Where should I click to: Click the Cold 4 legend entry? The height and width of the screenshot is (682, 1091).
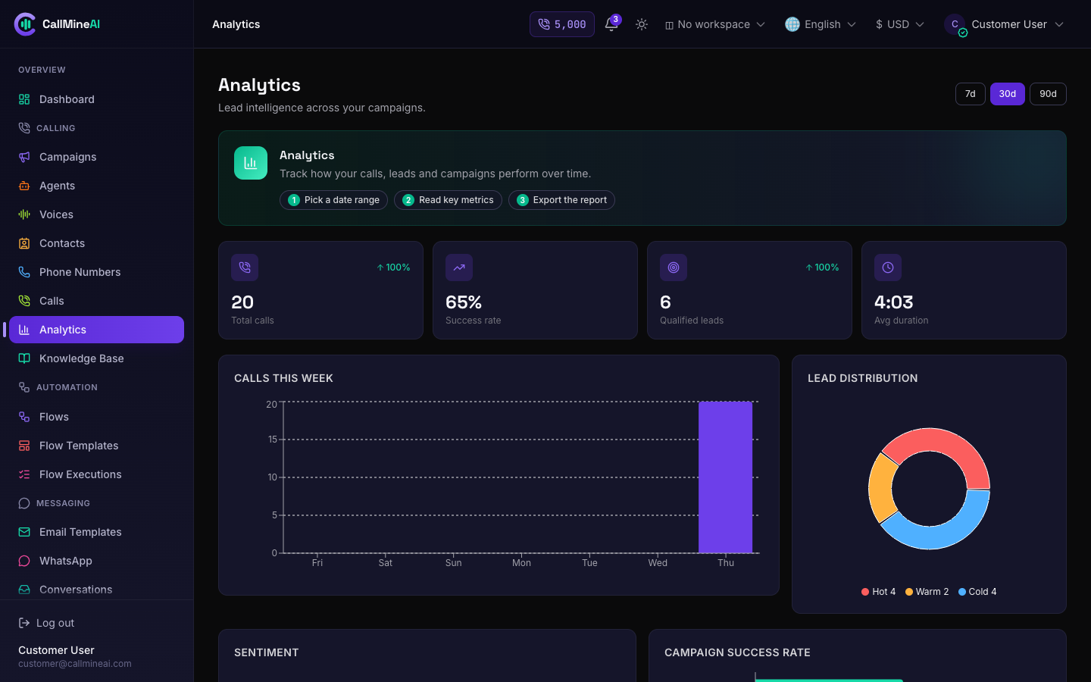pyautogui.click(x=977, y=592)
